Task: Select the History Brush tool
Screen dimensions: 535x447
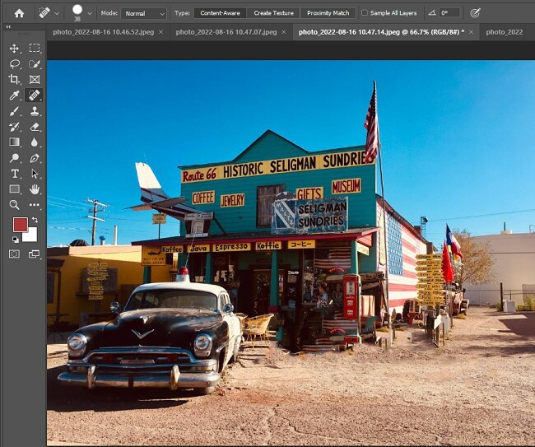Action: tap(14, 127)
